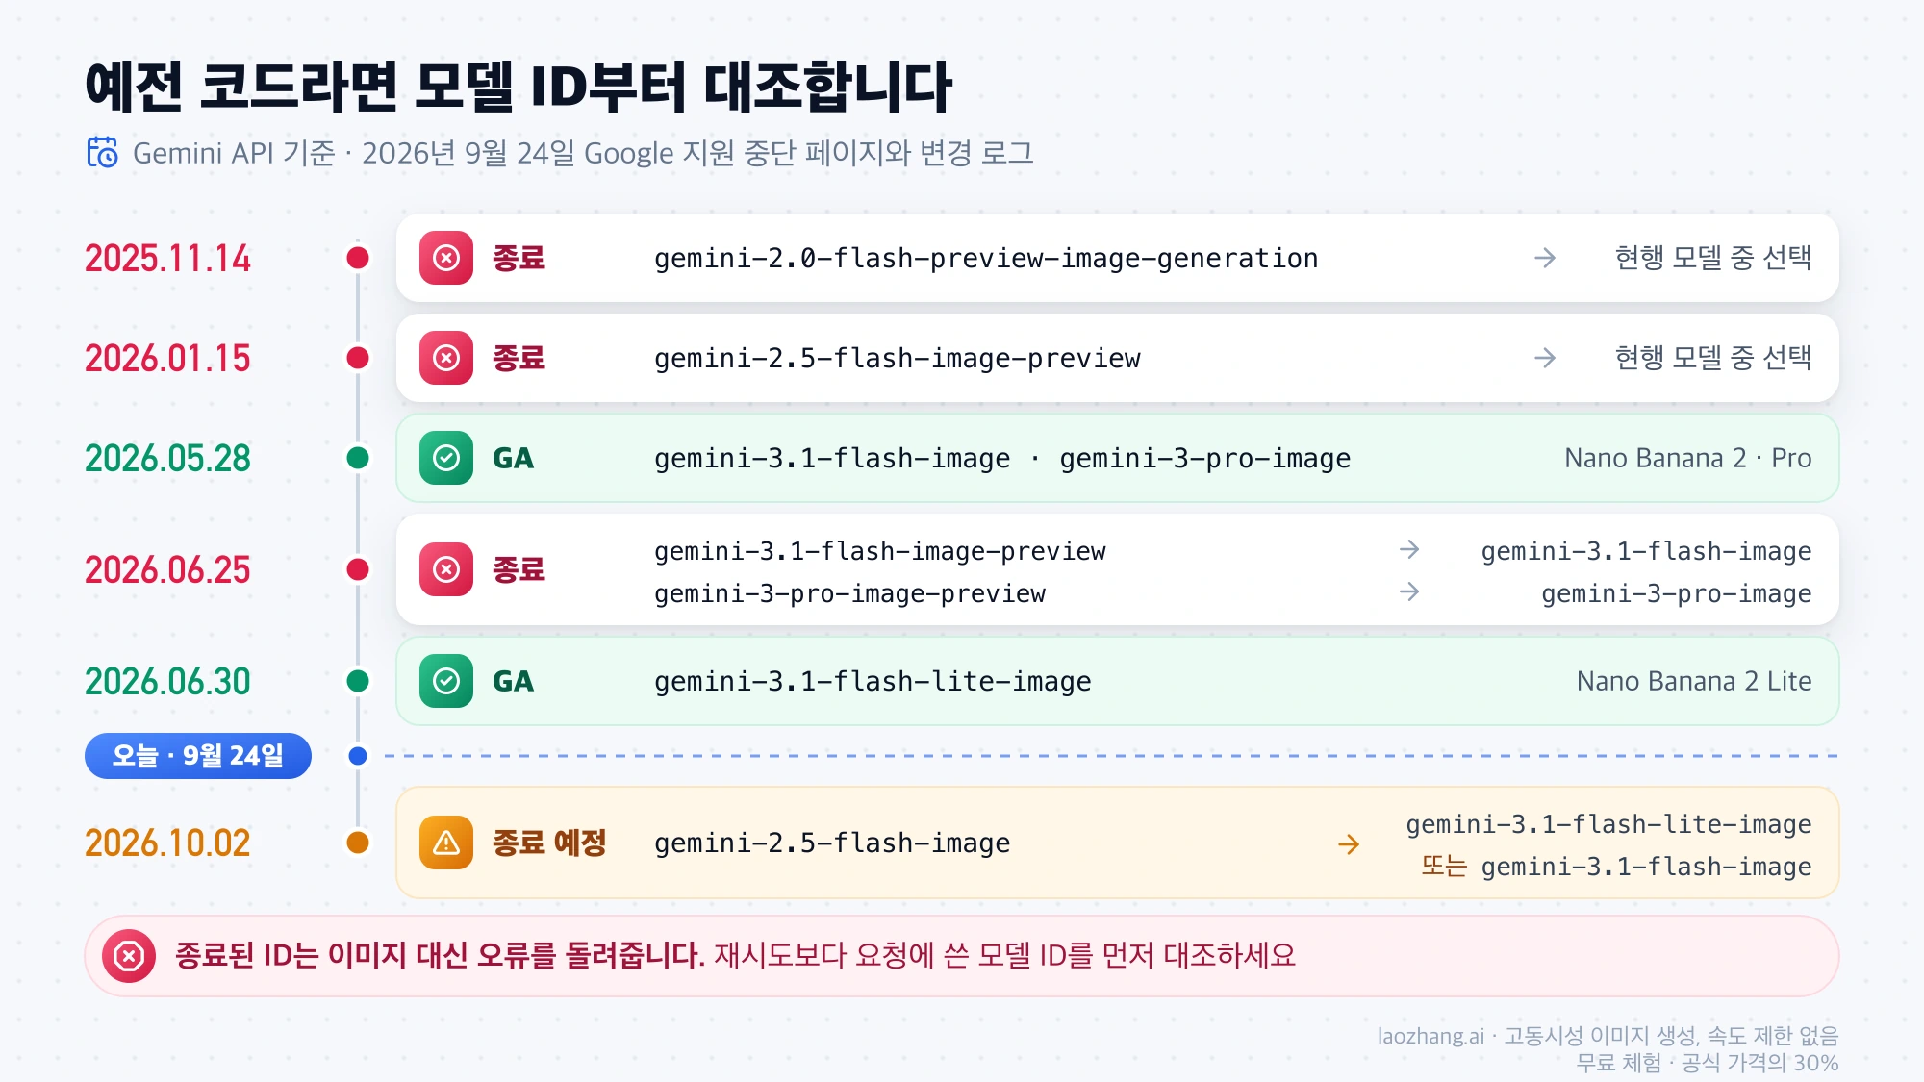Select the orange 2026.10.02 timeline dot
The image size is (1924, 1082).
click(x=358, y=843)
